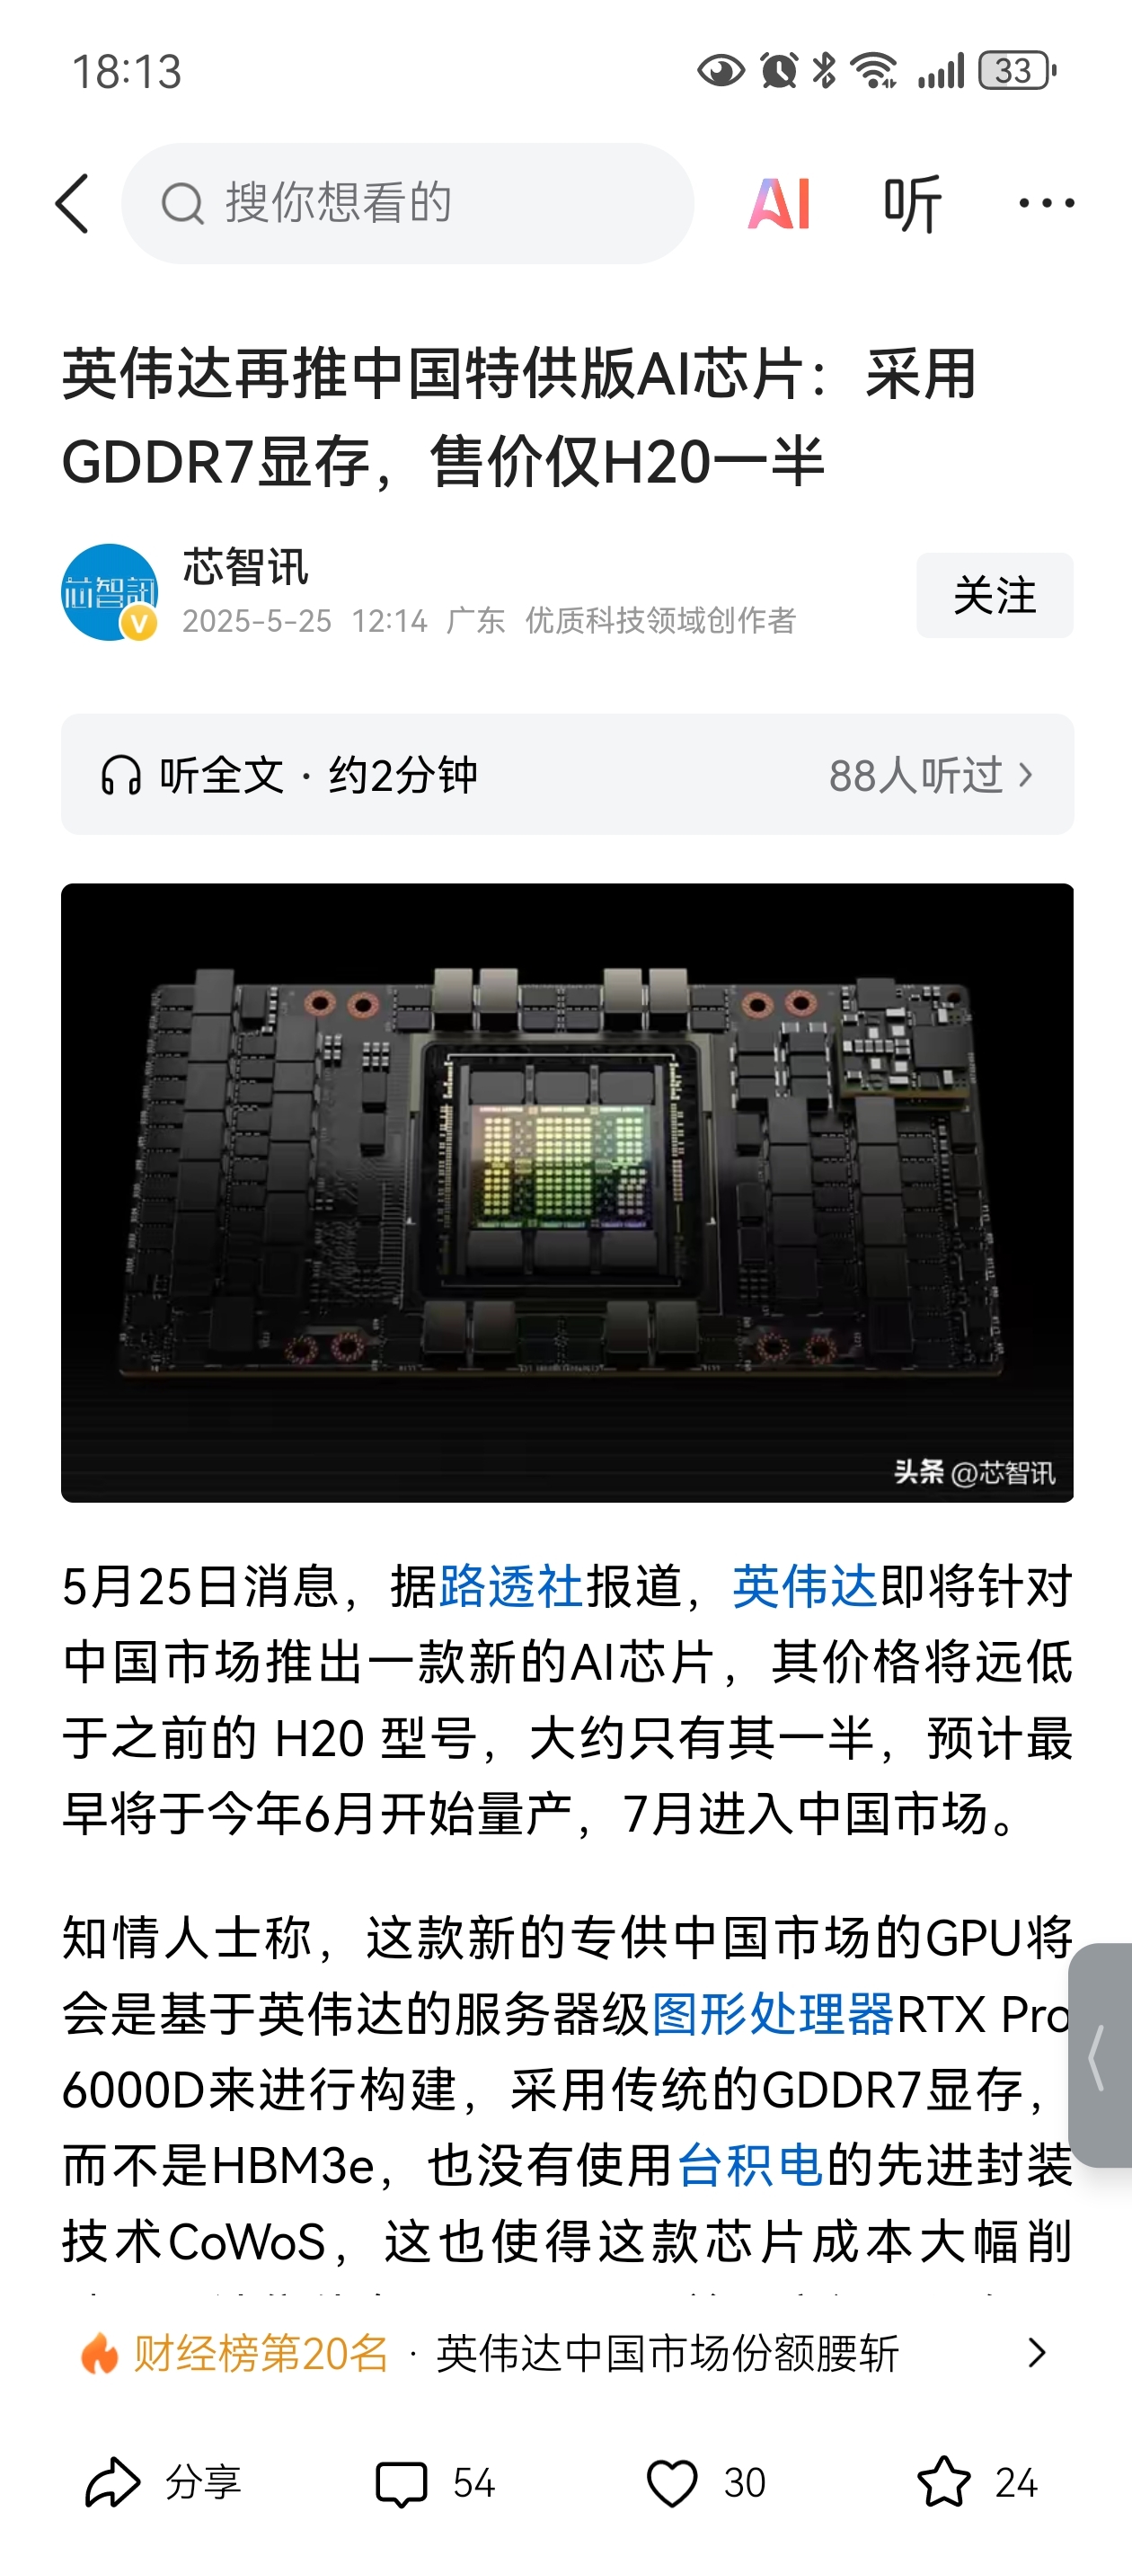Open comments via speech bubble icon
Image resolution: width=1132 pixels, height=2556 pixels.
tap(401, 2483)
